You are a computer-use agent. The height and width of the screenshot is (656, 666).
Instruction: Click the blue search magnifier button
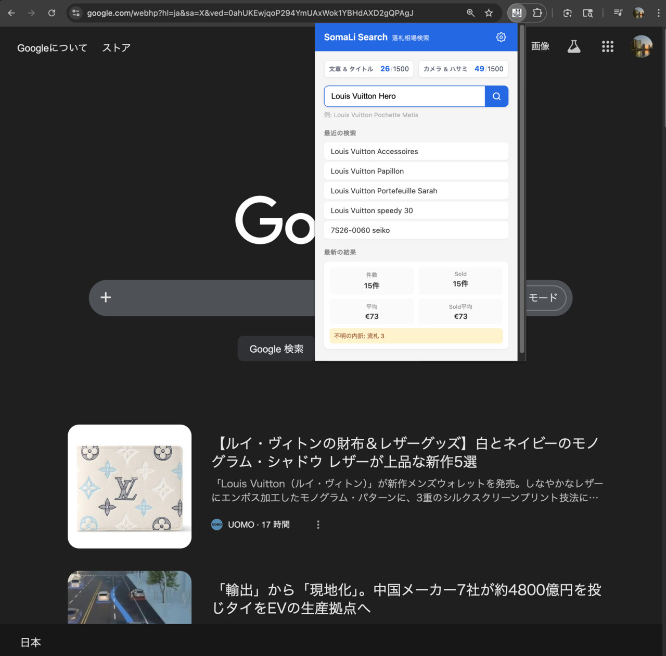pyautogui.click(x=496, y=96)
